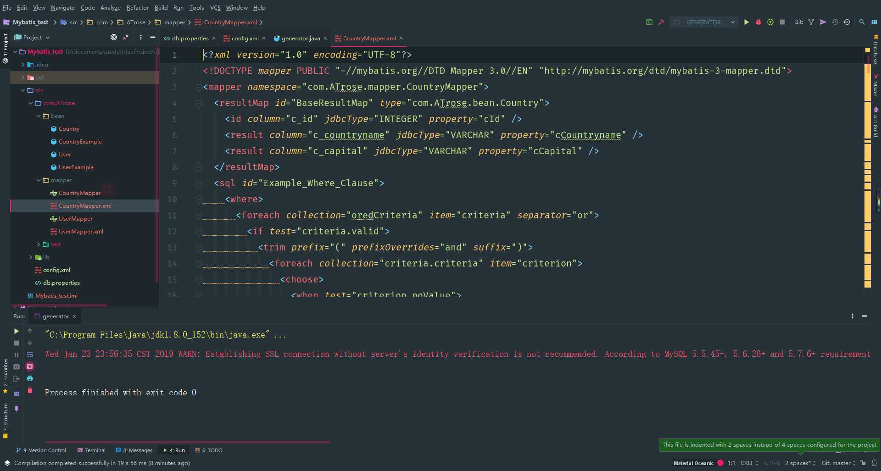Clear console output with the trash icon

pos(30,390)
